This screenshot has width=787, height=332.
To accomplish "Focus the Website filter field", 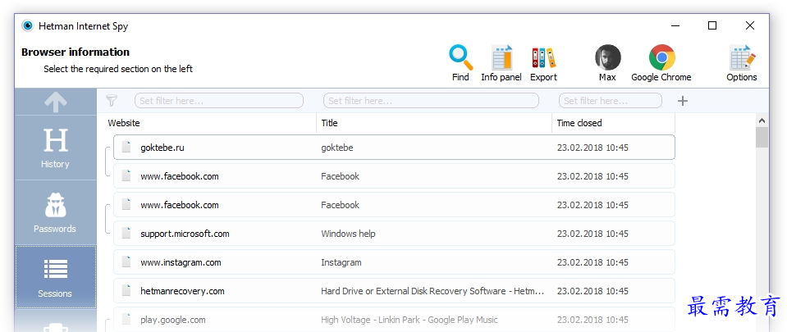I will tap(219, 100).
